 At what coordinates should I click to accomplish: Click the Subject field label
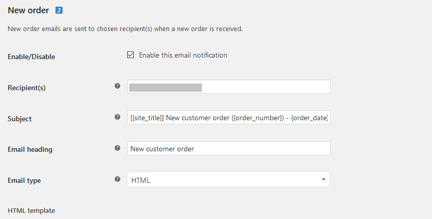[x=19, y=119]
